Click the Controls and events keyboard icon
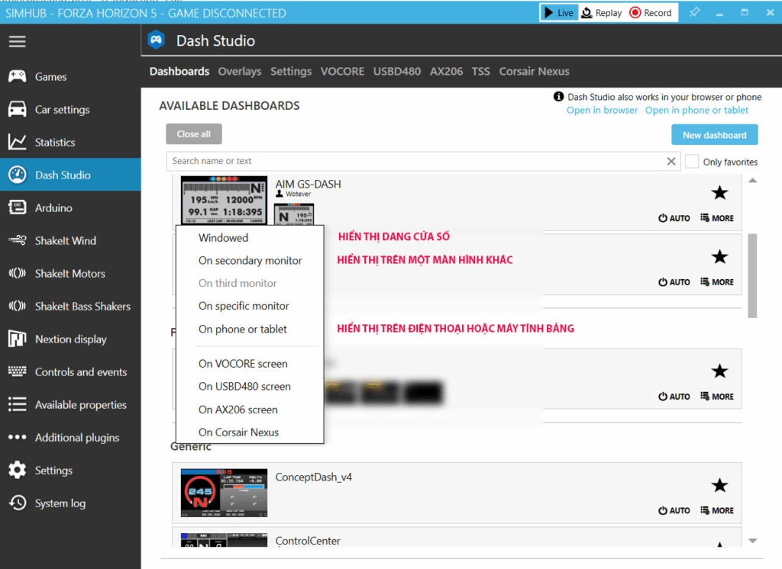782x569 pixels. coord(18,371)
